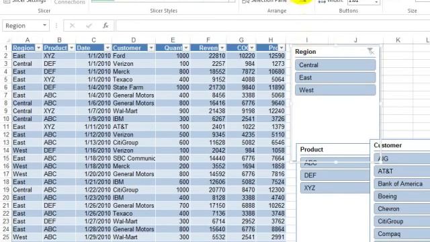Select AIG in the Customer slicer

(x=402, y=159)
